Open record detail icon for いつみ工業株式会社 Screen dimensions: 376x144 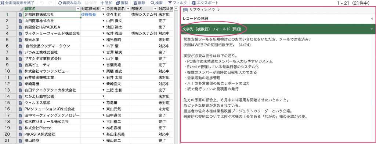21,52
